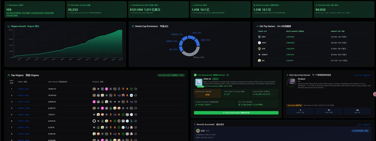The width and height of the screenshot is (376, 141).
Task: Click the Your Rank #1010 badge
Action: 171,75
